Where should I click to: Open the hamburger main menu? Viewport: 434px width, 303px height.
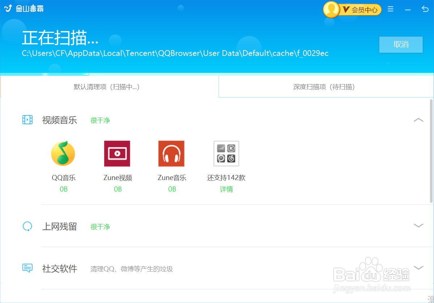pyautogui.click(x=390, y=9)
